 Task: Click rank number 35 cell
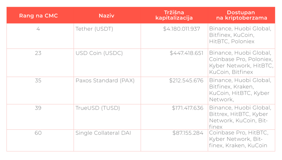pyautogui.click(x=38, y=81)
